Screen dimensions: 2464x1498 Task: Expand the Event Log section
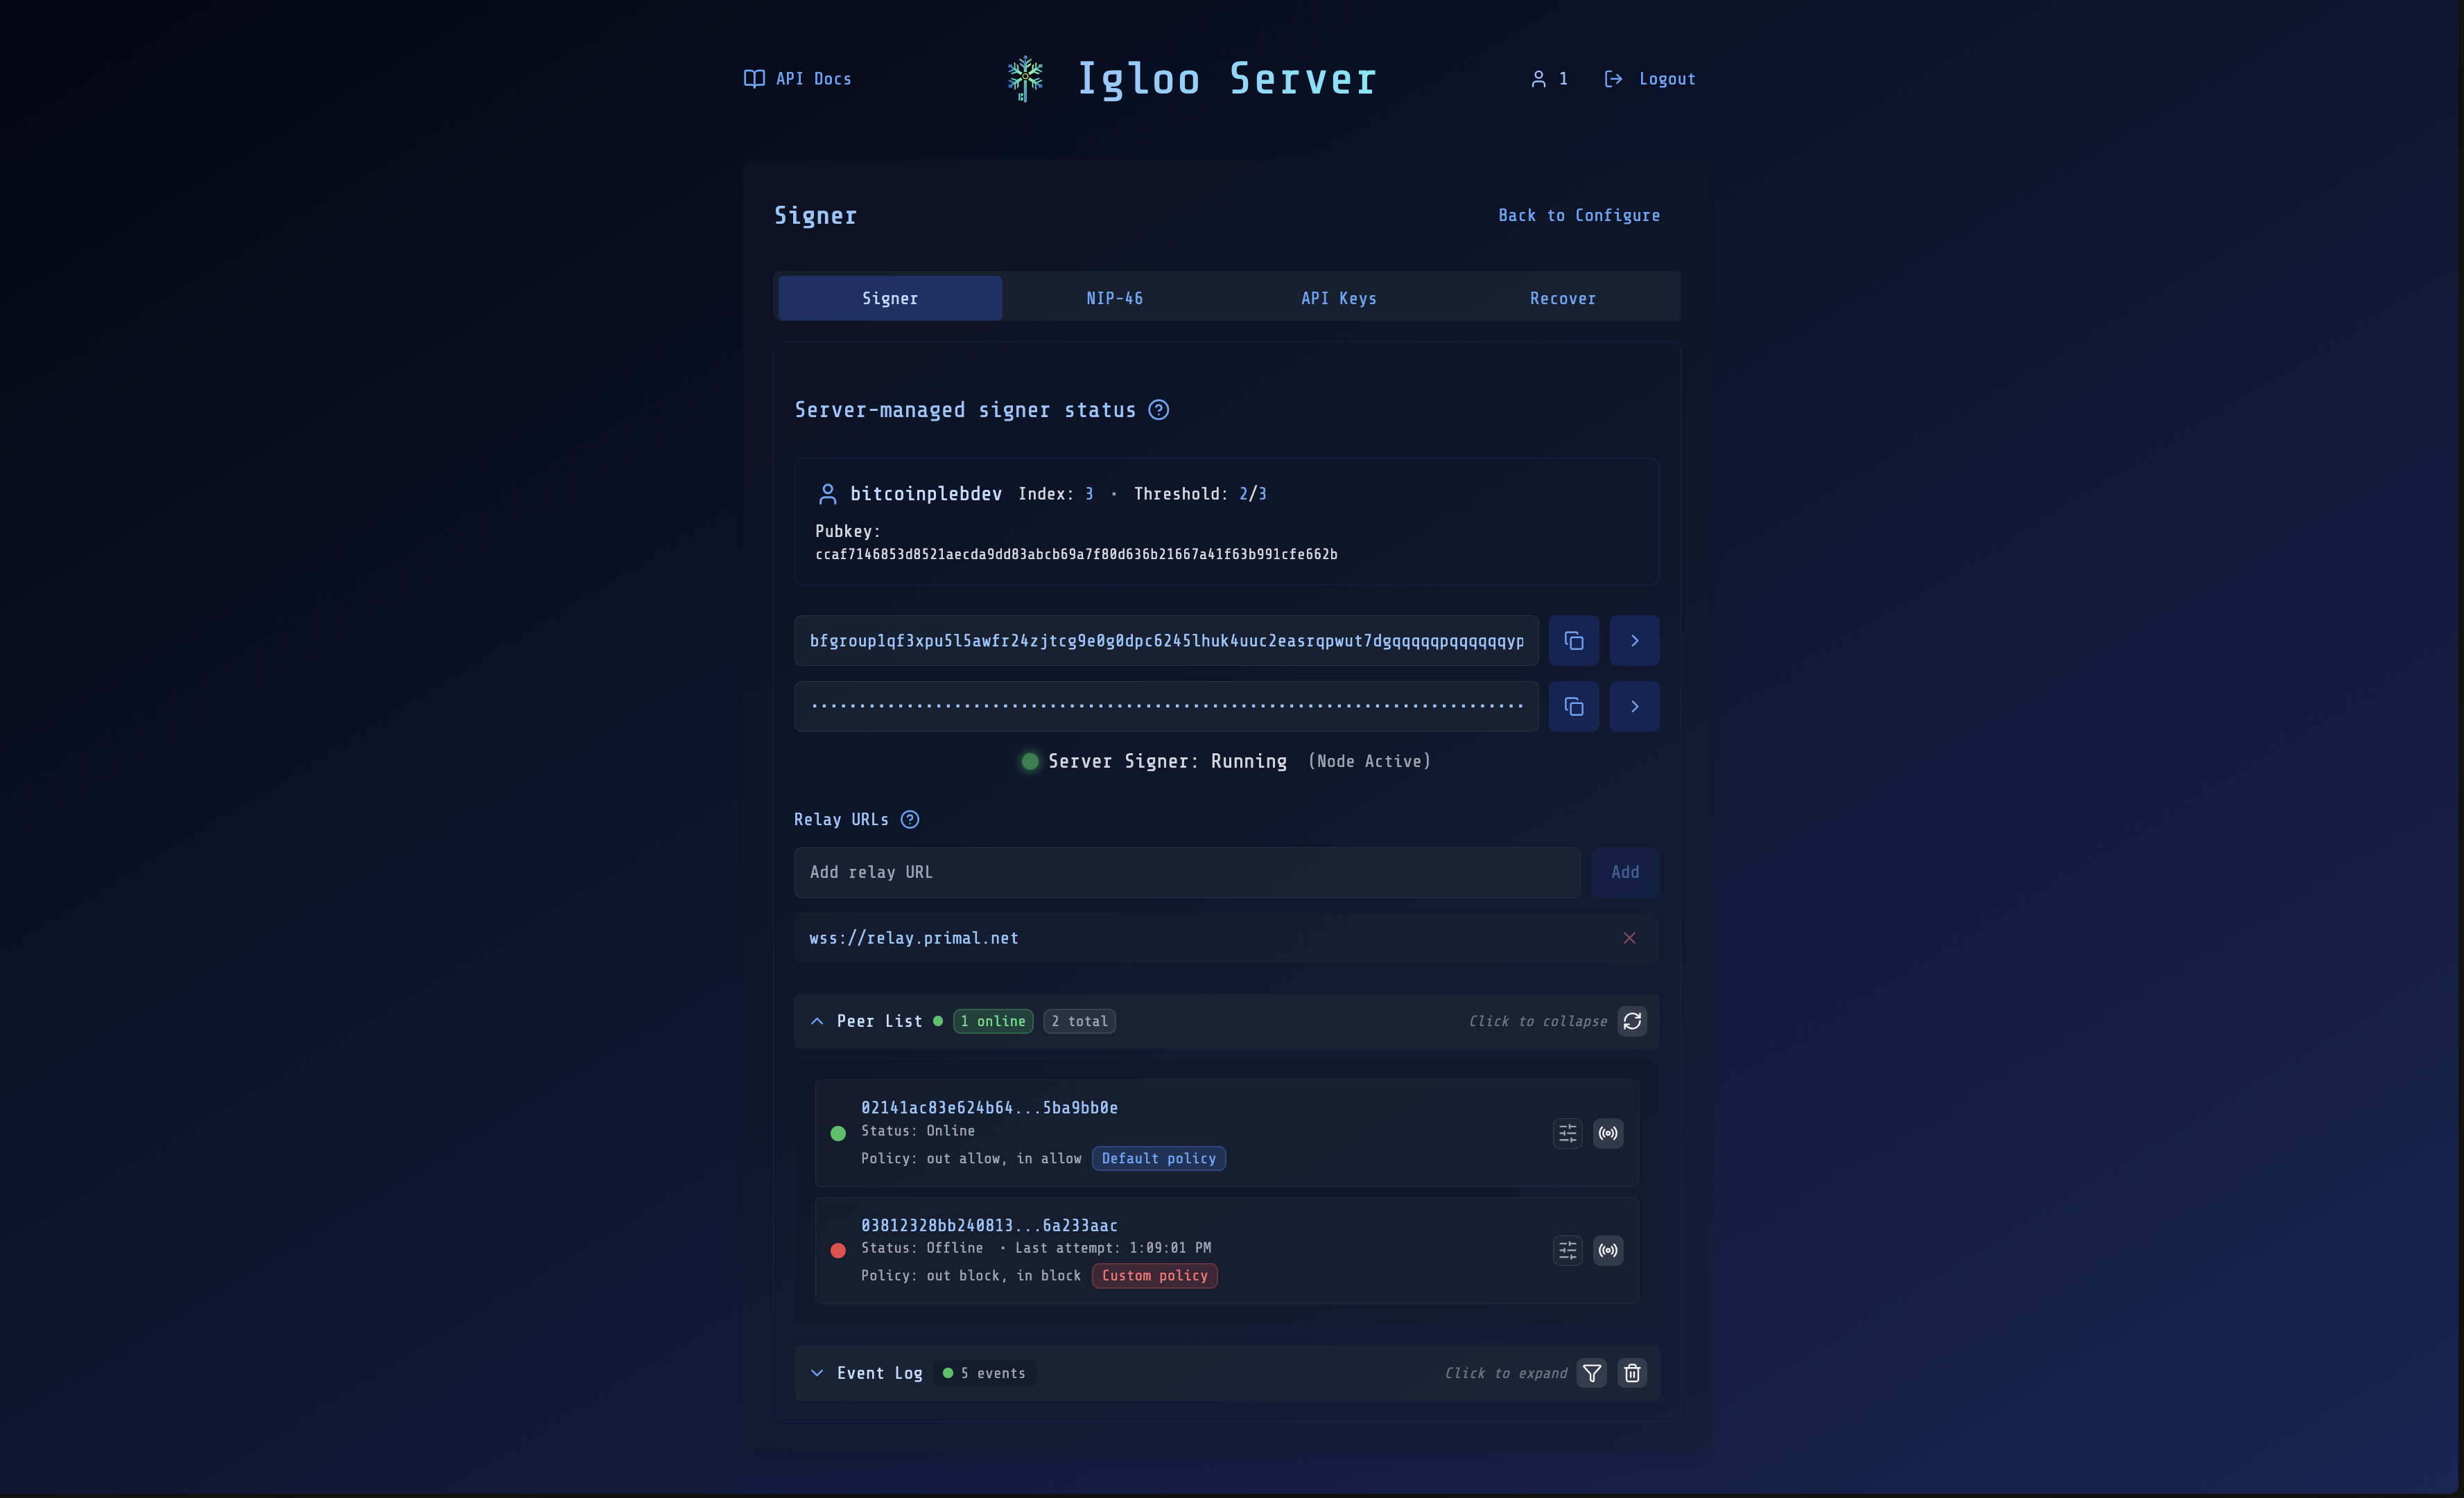[817, 1373]
